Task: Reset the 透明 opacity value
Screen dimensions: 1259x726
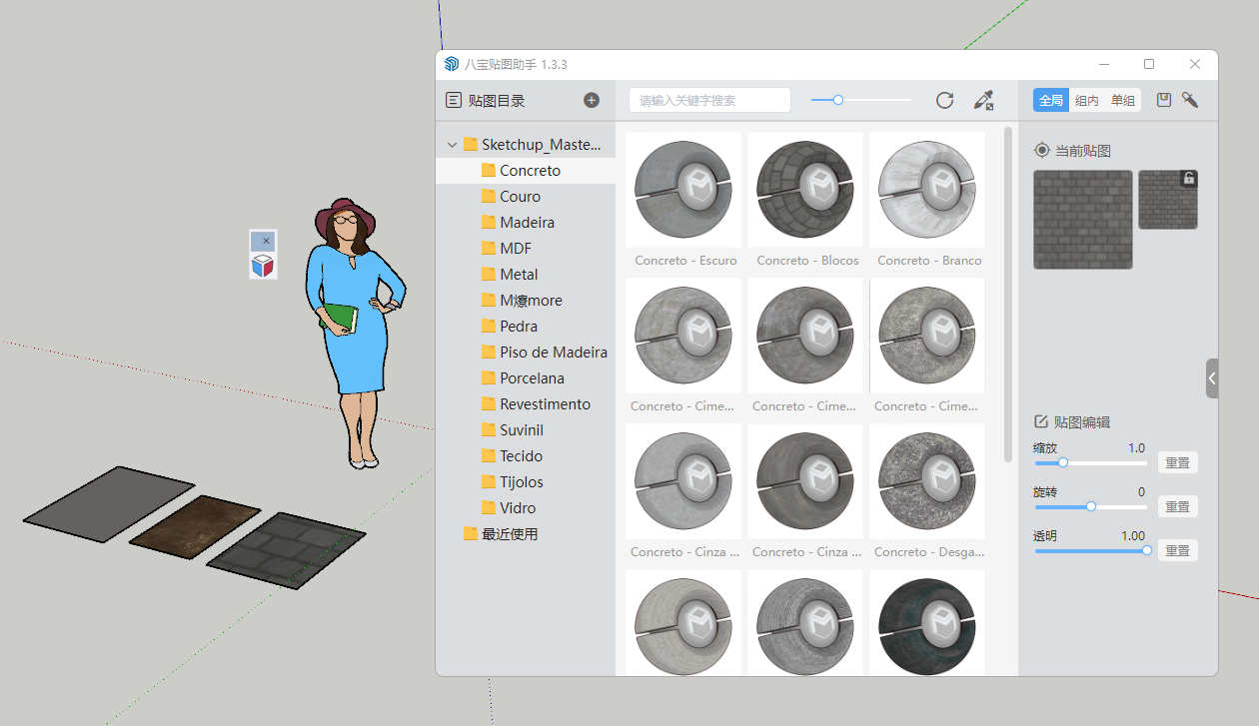Action: [x=1177, y=550]
